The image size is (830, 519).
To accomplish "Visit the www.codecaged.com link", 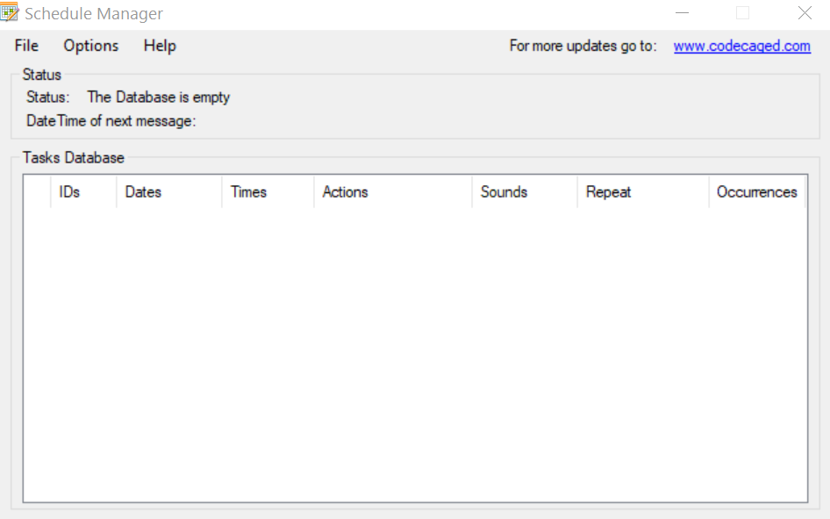I will point(741,46).
